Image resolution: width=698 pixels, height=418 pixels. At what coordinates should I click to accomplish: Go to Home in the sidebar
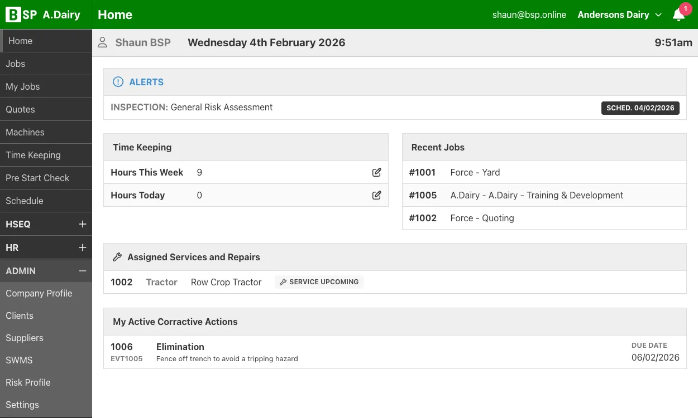pos(46,41)
